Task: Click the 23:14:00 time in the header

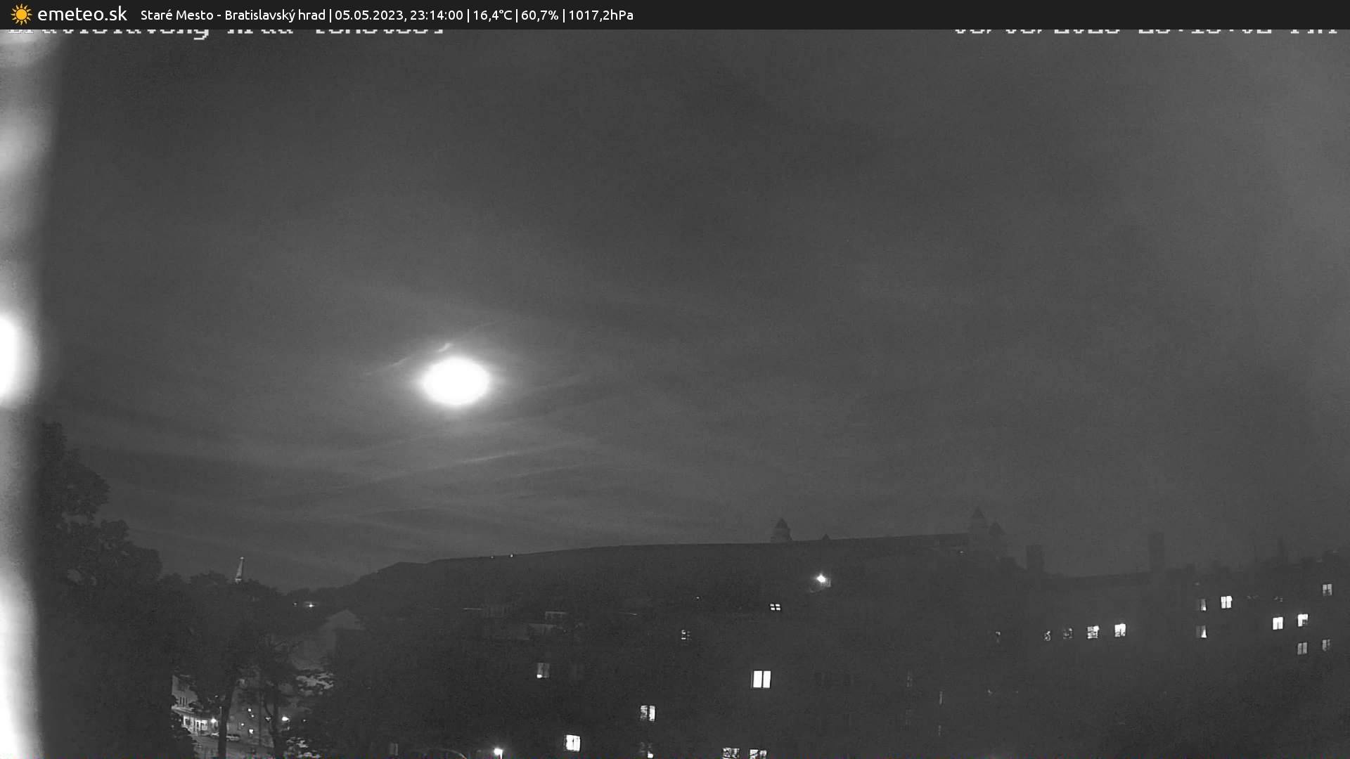Action: [x=436, y=15]
